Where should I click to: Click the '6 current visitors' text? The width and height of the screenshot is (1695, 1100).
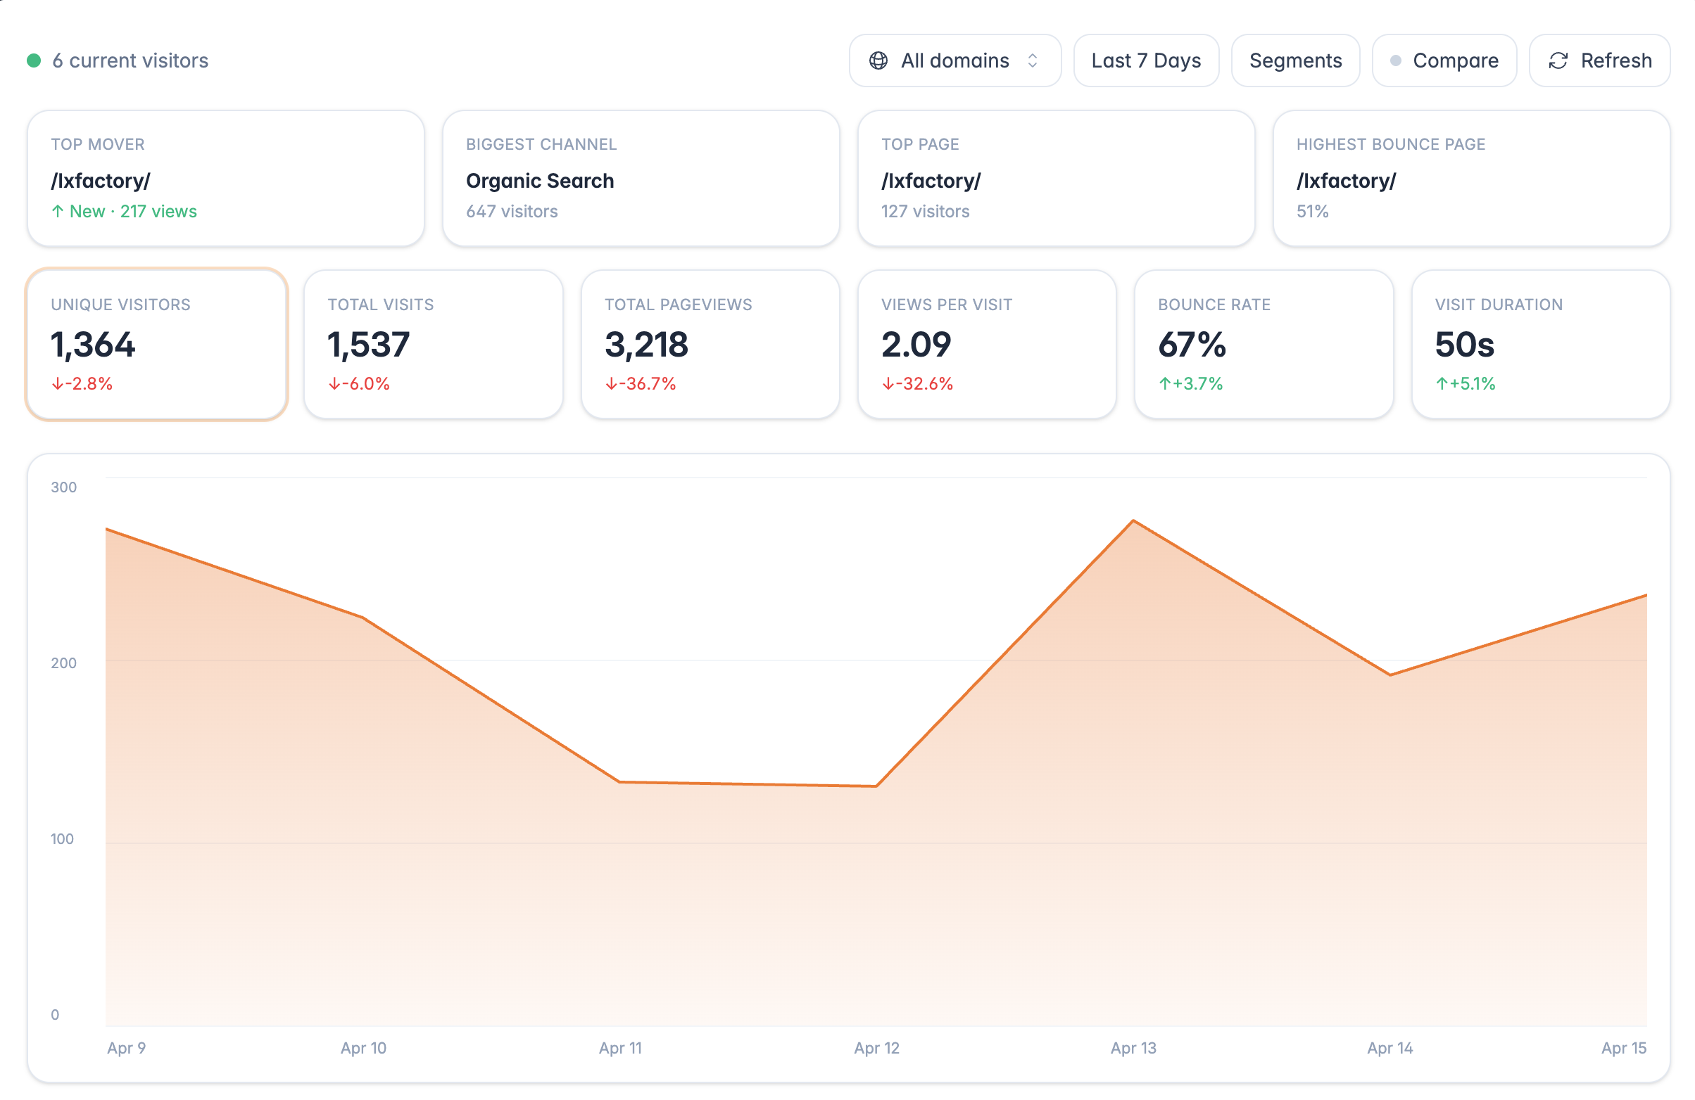130,60
